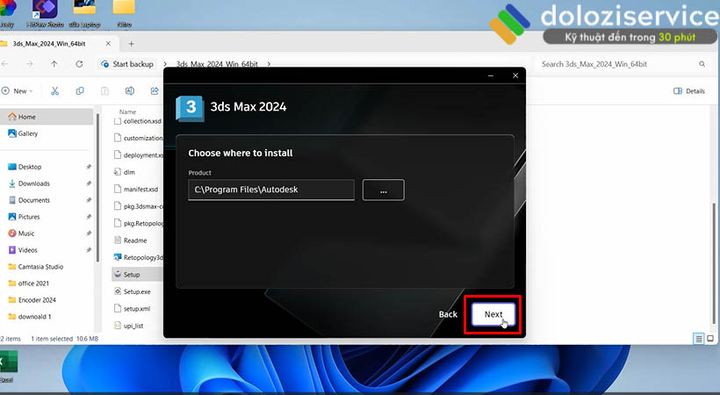Click the Refresh icon in Explorer
The height and width of the screenshot is (395, 720).
(80, 64)
